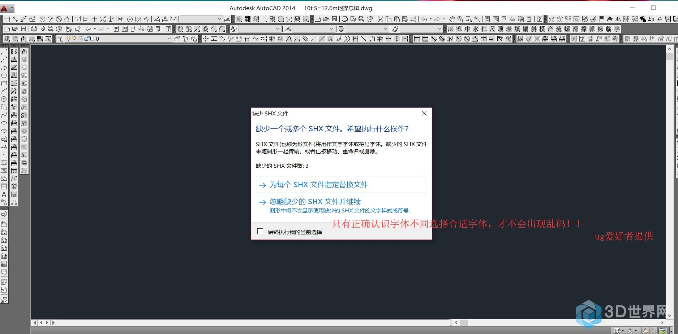Click the 塑 toolbar icon

(256, 19)
